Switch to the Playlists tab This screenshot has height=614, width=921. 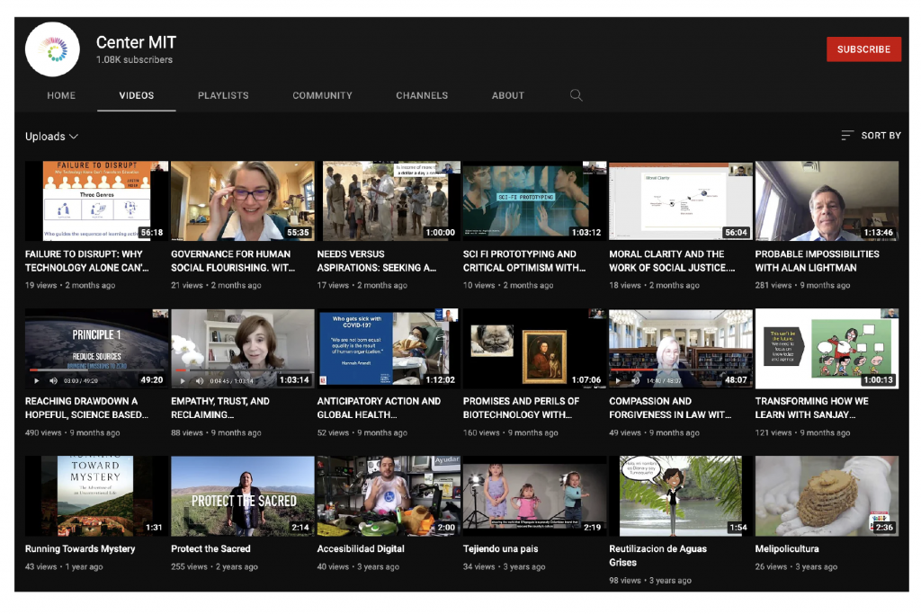(223, 95)
